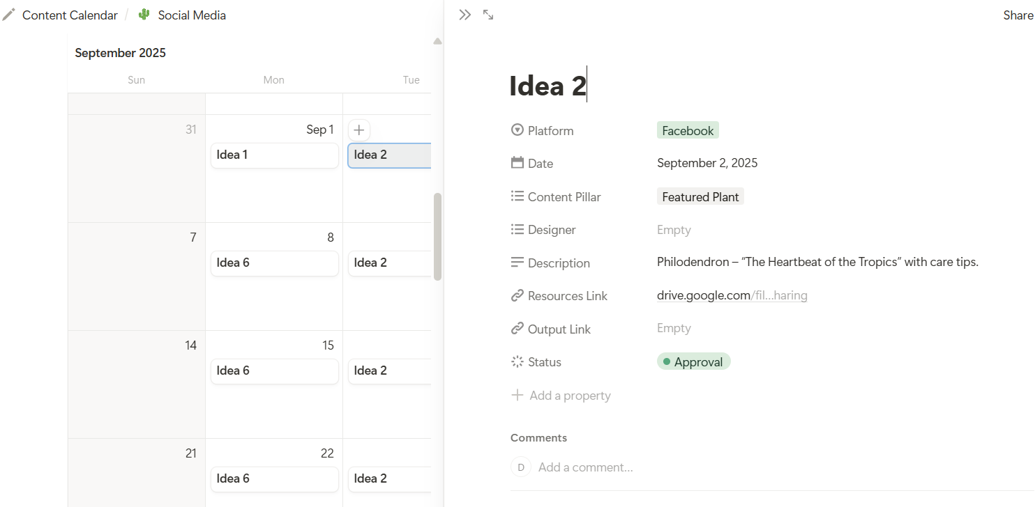
Task: Open the drive.google.com resources link
Action: coord(732,295)
